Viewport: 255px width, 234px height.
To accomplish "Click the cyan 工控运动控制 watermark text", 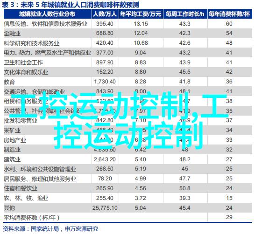I will pyautogui.click(x=119, y=120).
